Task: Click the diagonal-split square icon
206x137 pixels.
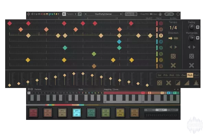Action: coord(178,83)
